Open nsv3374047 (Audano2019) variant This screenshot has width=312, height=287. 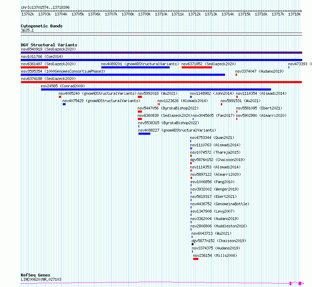(x=259, y=71)
